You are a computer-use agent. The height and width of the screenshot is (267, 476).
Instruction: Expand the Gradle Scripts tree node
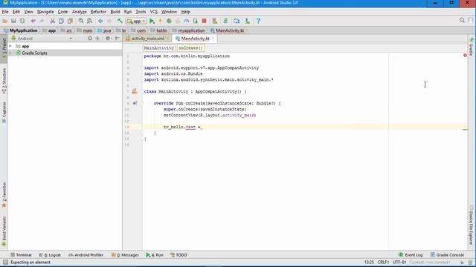[x=10, y=53]
